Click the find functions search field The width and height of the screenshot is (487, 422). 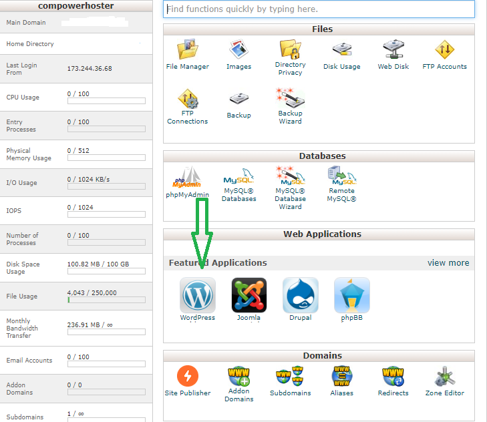(x=319, y=9)
